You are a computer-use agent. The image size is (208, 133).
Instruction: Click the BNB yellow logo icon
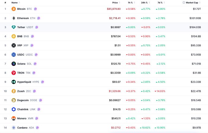point(13,36)
